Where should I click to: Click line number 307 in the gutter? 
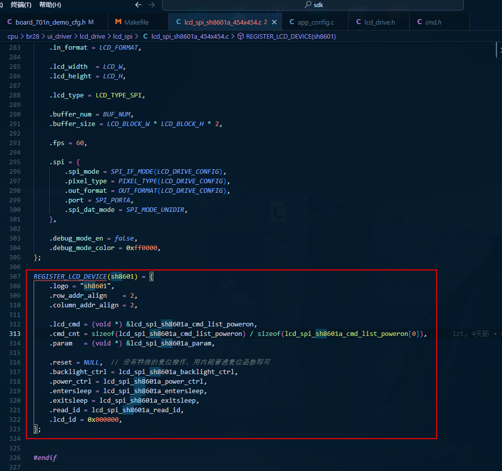click(x=15, y=276)
